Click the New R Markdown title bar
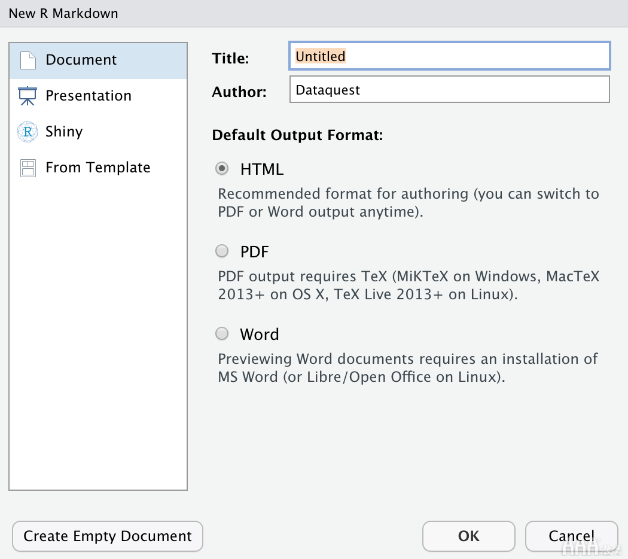The image size is (628, 559). click(x=314, y=14)
